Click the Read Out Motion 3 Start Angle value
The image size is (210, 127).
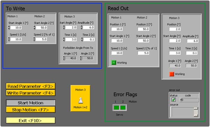tap(175, 41)
